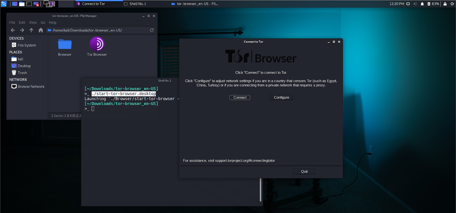This screenshot has width=456, height=213.
Task: Click the highlighted ./start-tor-browser.desktop command in the terminal
Action: 124,94
